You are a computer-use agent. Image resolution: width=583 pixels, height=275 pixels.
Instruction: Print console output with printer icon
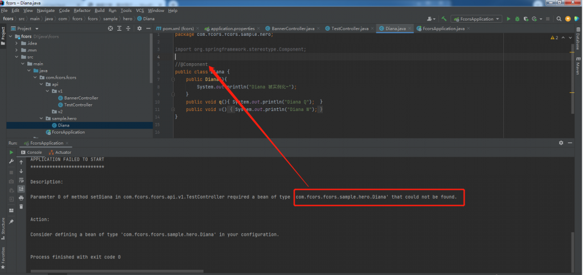(21, 198)
